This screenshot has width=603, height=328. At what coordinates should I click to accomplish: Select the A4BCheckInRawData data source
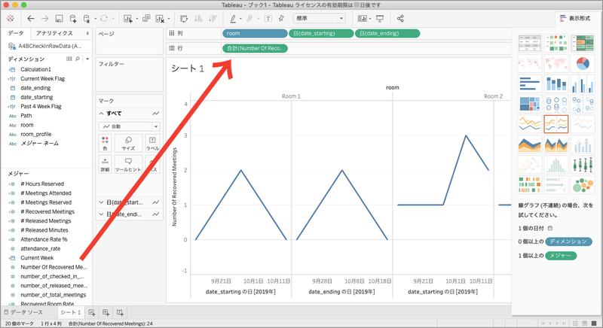coord(45,46)
